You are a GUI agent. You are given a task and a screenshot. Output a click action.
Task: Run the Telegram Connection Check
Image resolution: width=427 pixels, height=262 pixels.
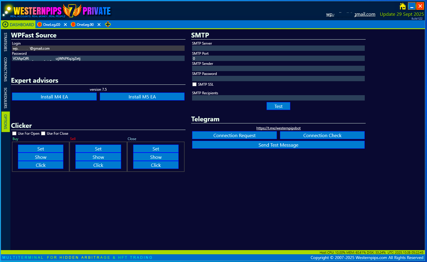tap(322, 135)
